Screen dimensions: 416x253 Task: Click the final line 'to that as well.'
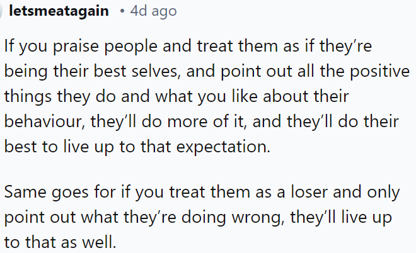click(60, 240)
